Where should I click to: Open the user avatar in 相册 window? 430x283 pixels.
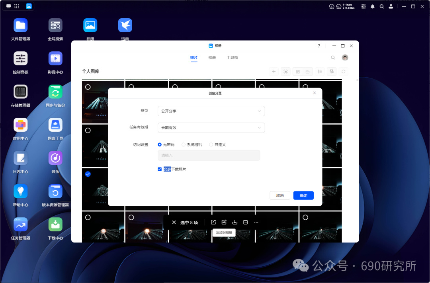coord(345,57)
